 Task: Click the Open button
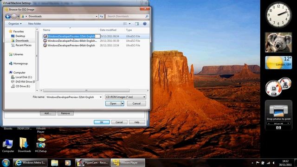[113, 103]
